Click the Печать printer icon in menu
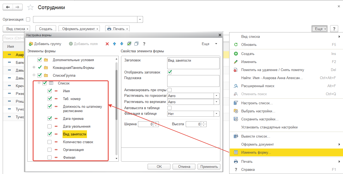Screen dimensions: 343x174 [236, 161]
